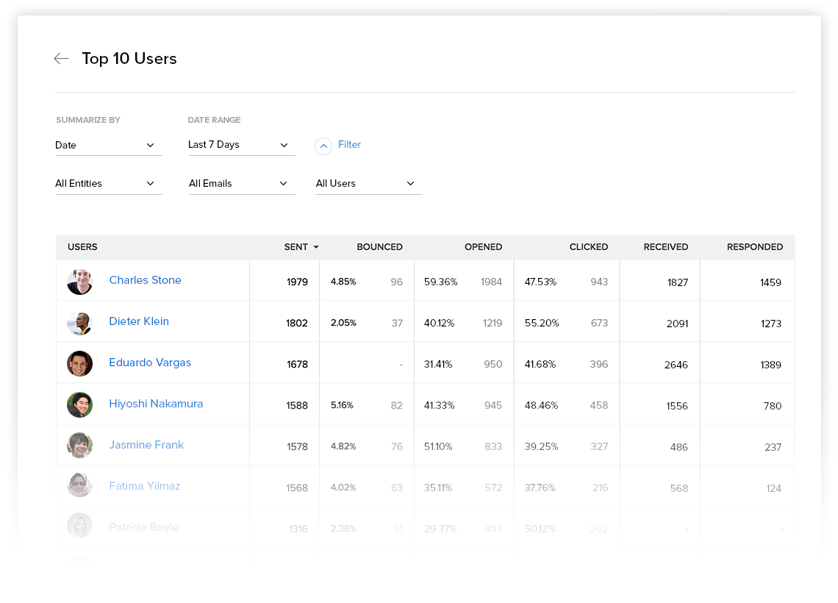This screenshot has width=838, height=603.
Task: Collapse filters using the circled chevron icon
Action: tap(323, 146)
